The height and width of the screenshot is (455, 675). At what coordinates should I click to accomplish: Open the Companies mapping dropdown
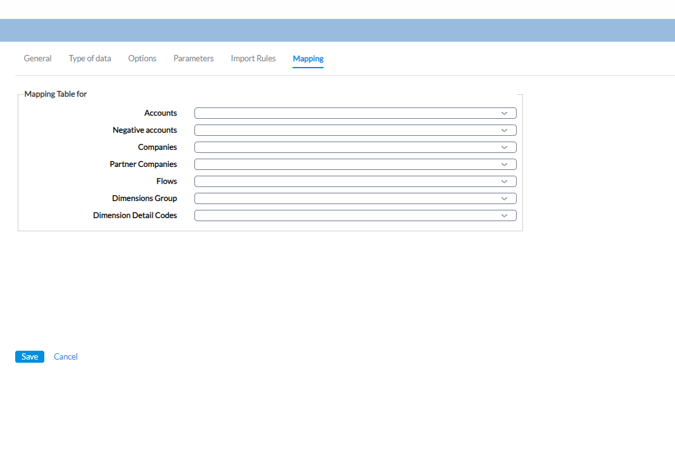click(355, 147)
